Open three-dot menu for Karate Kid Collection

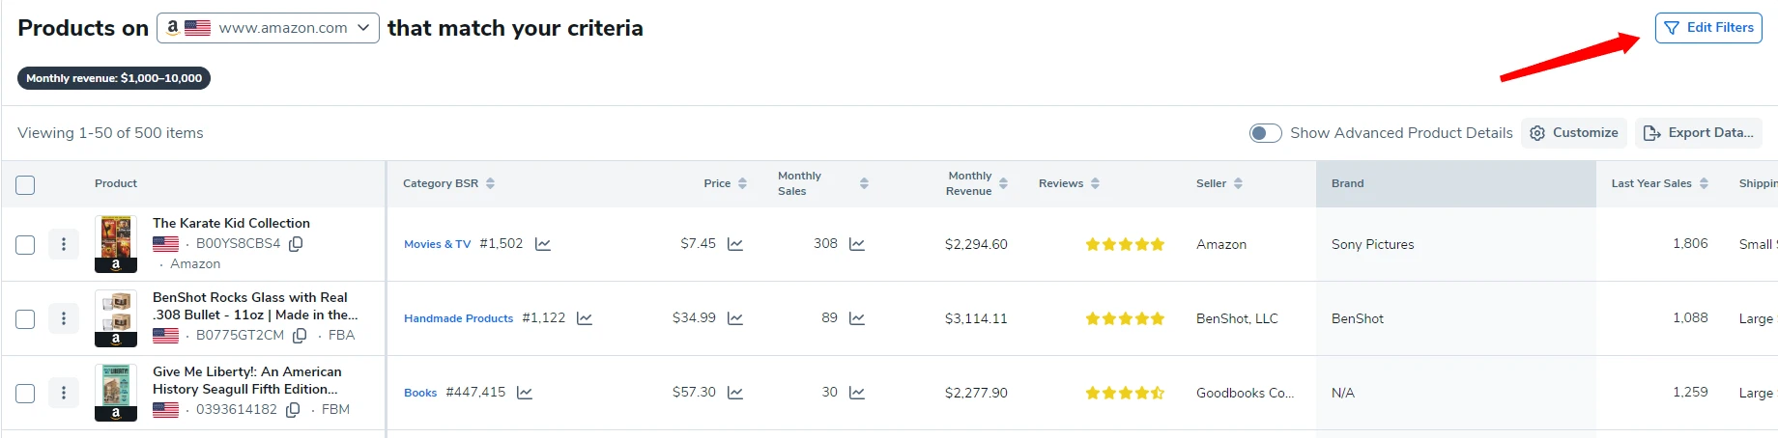coord(64,244)
